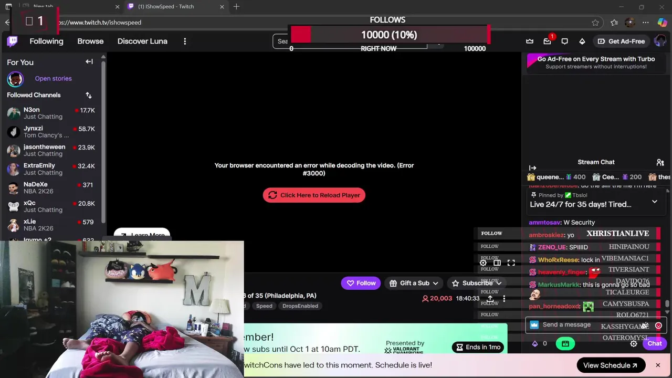Image resolution: width=672 pixels, height=378 pixels.
Task: Click the chat scrollbar thumb
Action: pos(667,303)
